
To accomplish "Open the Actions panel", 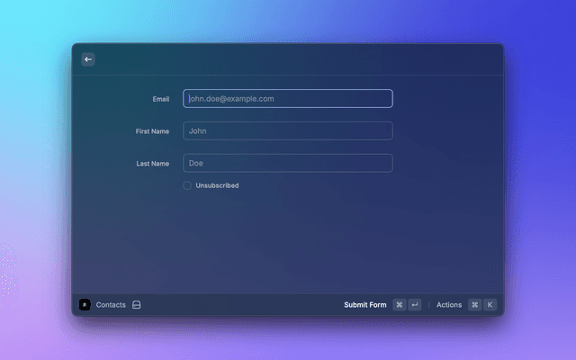I will tap(449, 305).
